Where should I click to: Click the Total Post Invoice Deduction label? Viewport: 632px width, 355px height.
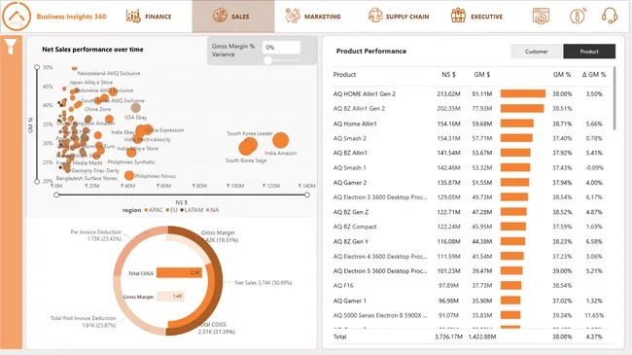pyautogui.click(x=83, y=322)
